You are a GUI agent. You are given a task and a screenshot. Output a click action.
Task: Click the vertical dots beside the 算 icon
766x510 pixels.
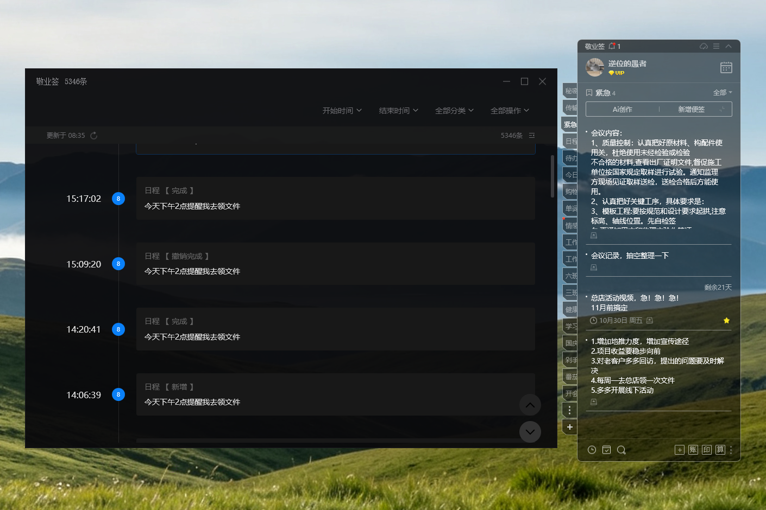(x=731, y=450)
